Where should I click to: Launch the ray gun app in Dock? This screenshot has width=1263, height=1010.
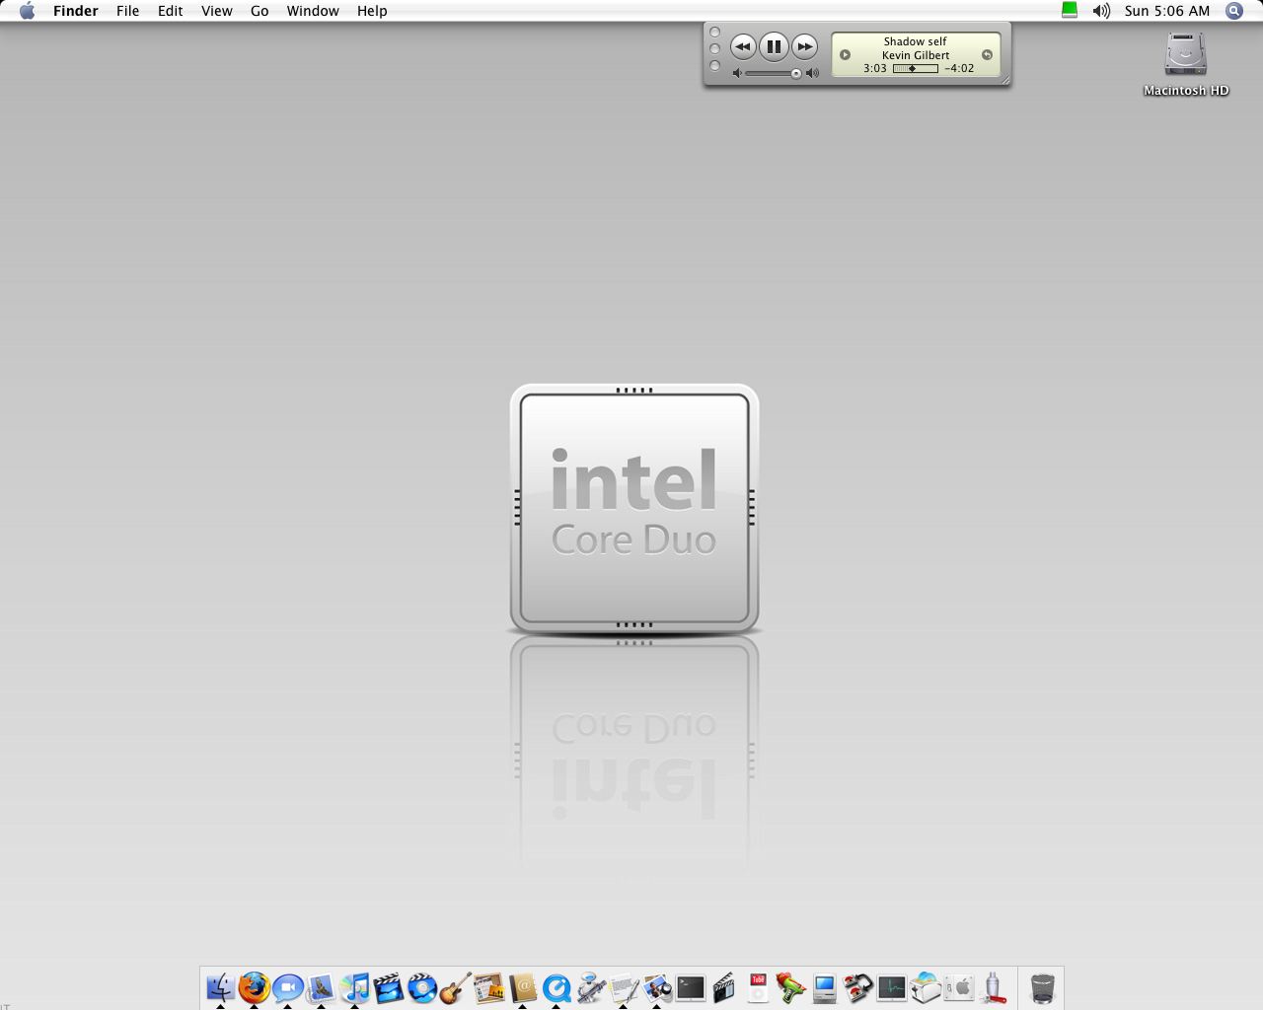pyautogui.click(x=790, y=986)
